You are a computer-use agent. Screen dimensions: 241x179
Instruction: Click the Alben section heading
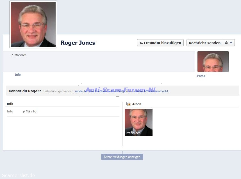point(137,104)
